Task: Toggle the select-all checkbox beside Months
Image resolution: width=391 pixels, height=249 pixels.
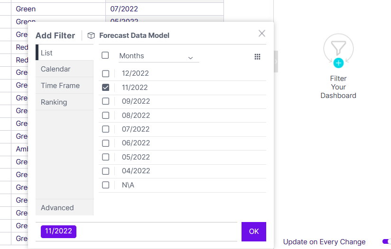Action: coord(105,55)
